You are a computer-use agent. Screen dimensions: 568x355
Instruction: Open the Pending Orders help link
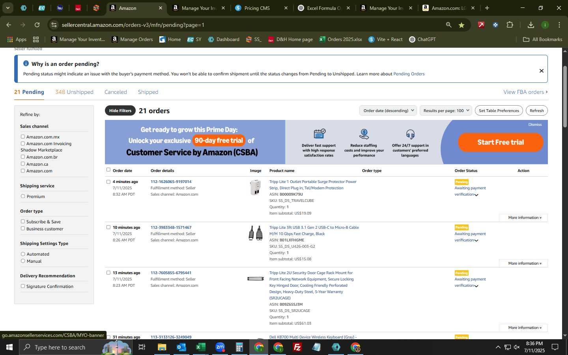click(x=409, y=74)
